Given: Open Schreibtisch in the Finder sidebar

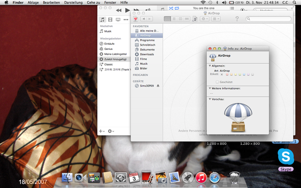Looking at the screenshot, I should [147, 45].
